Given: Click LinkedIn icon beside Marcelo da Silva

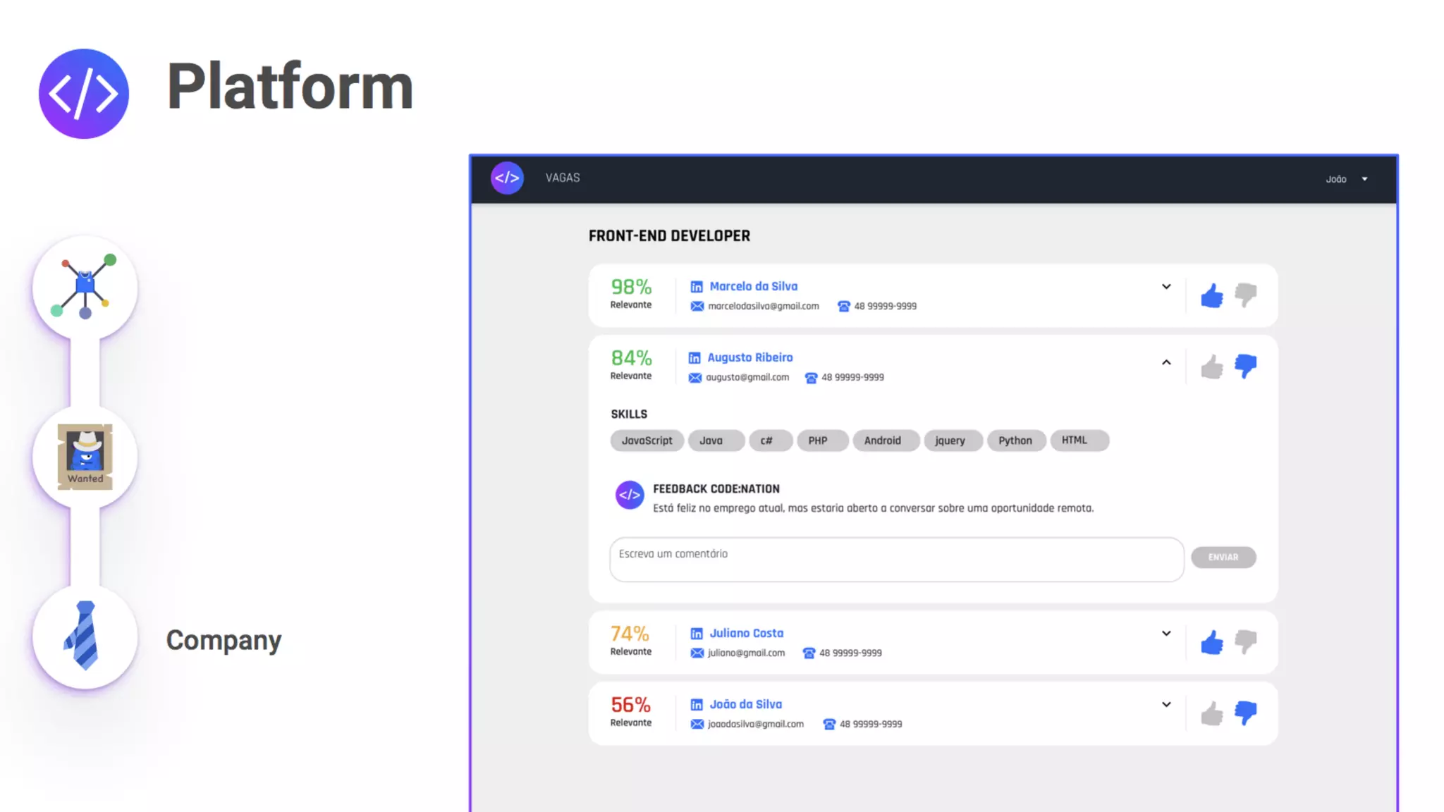Looking at the screenshot, I should point(696,287).
